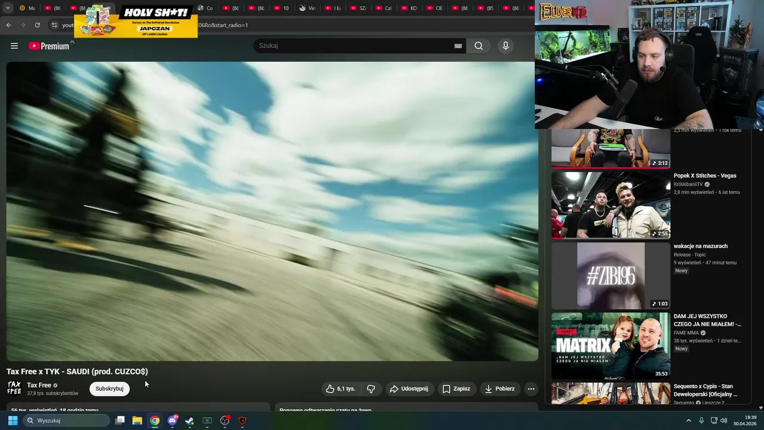Switch to the first 'Ma' browser tab
The width and height of the screenshot is (764, 430).
pyautogui.click(x=27, y=8)
